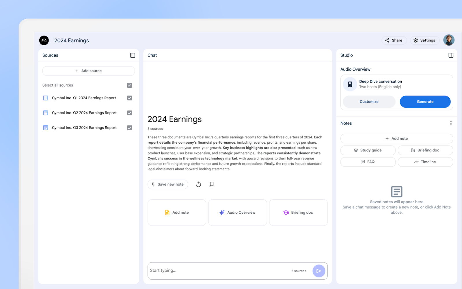Click the NotebookLM logo icon

pos(44,40)
